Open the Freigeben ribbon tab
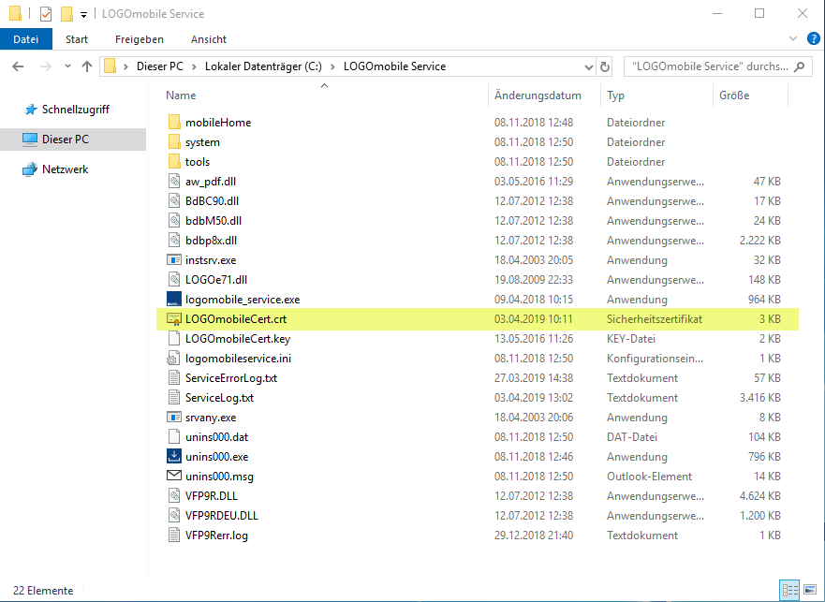The width and height of the screenshot is (825, 602). click(x=140, y=39)
